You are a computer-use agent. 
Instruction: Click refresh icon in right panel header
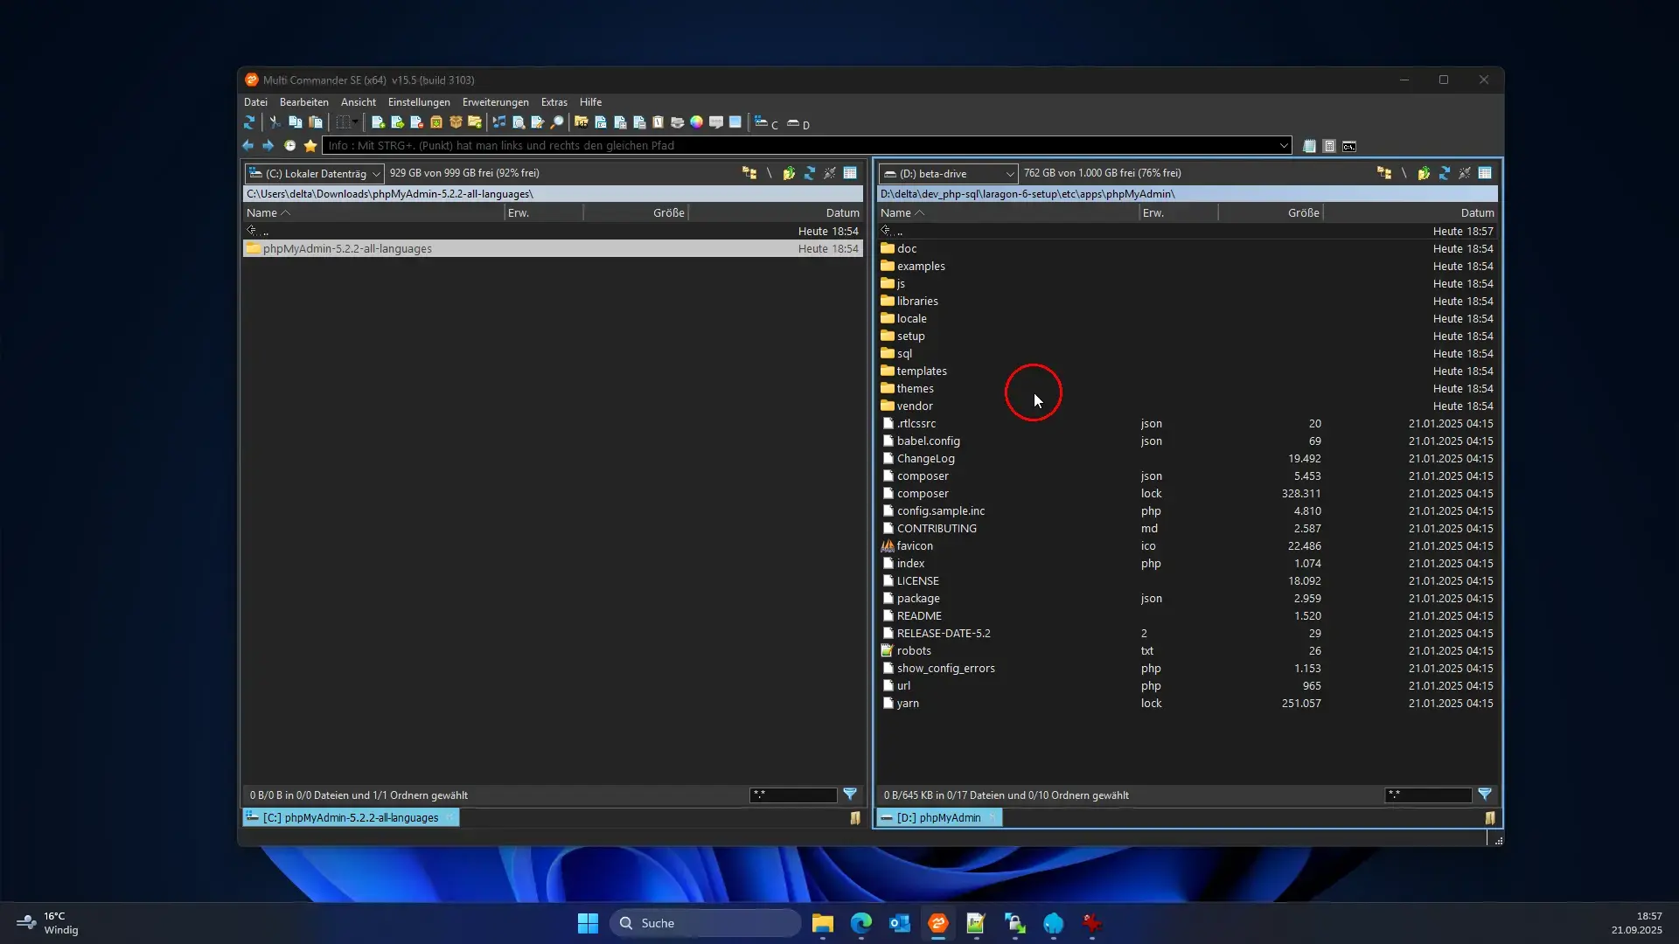(x=1444, y=173)
